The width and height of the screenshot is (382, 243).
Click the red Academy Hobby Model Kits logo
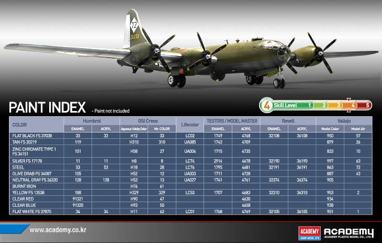pos(309,233)
